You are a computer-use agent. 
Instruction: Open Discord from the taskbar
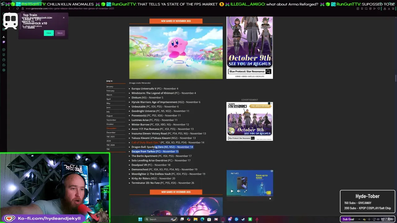[230, 219]
